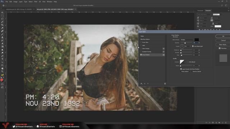Select the Eyedropper tool
Screen dimensions: 230x129
click(x=2, y=28)
